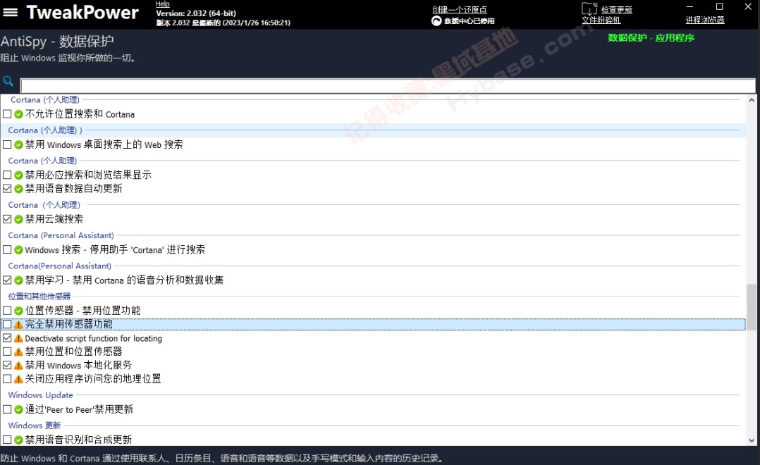The height and width of the screenshot is (465, 760).
Task: Click the AntiSpy - 数据保护 page title
Action: (x=57, y=42)
